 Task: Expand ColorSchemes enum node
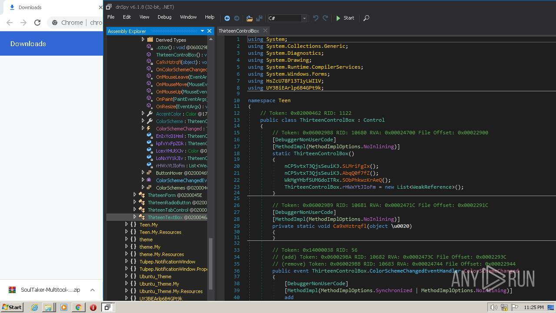coord(143,187)
